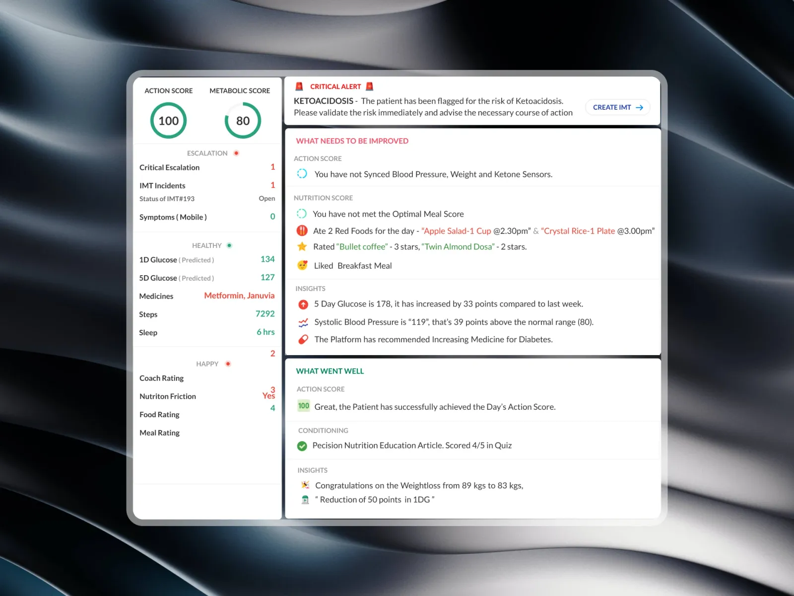The width and height of the screenshot is (794, 596).
Task: Click the Metformin, Januvia medicines value
Action: click(x=239, y=296)
